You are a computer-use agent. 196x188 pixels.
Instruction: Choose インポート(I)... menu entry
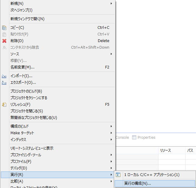point(62,76)
